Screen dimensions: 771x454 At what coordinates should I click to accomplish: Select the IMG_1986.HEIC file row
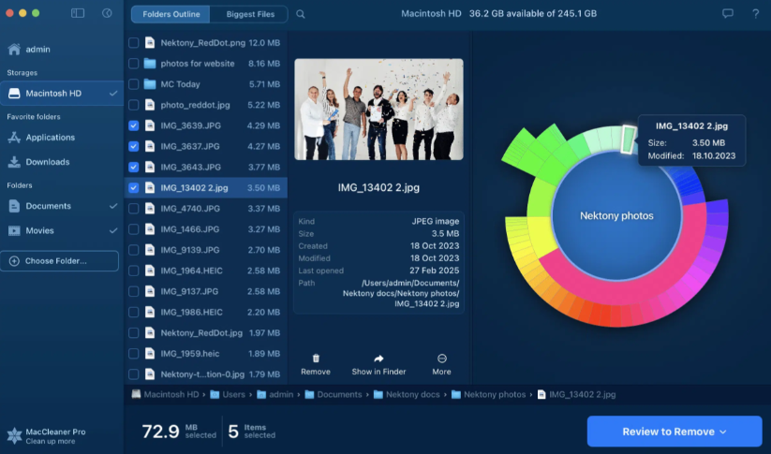[206, 312]
